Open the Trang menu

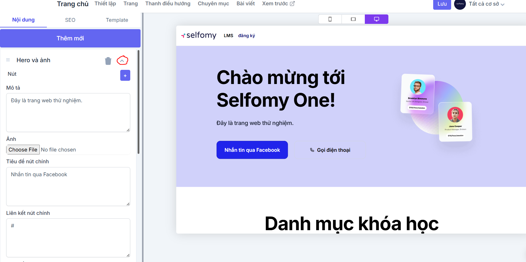[x=131, y=4]
